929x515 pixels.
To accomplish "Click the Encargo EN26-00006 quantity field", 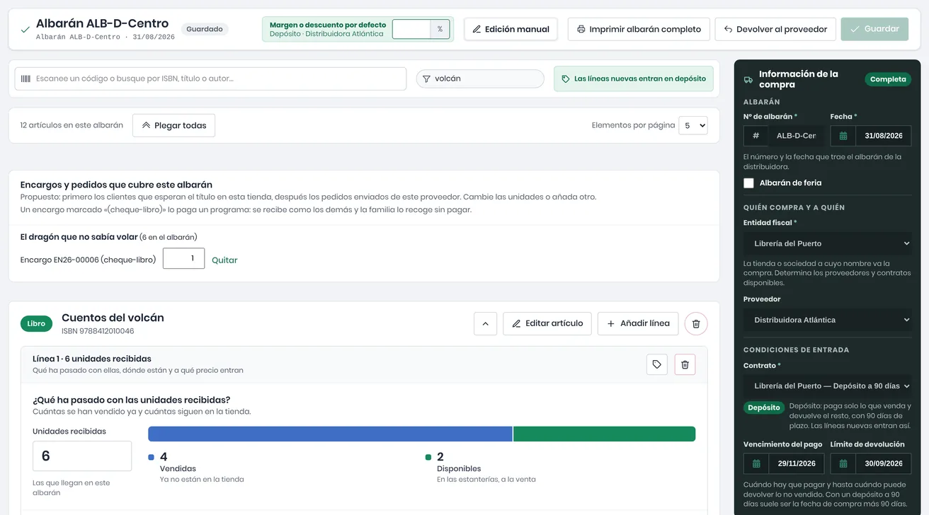I will [183, 258].
